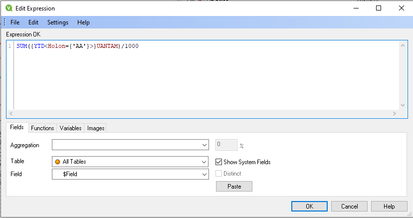Click the UANTAM field name in expression
The height and width of the screenshot is (218, 413).
click(x=107, y=46)
